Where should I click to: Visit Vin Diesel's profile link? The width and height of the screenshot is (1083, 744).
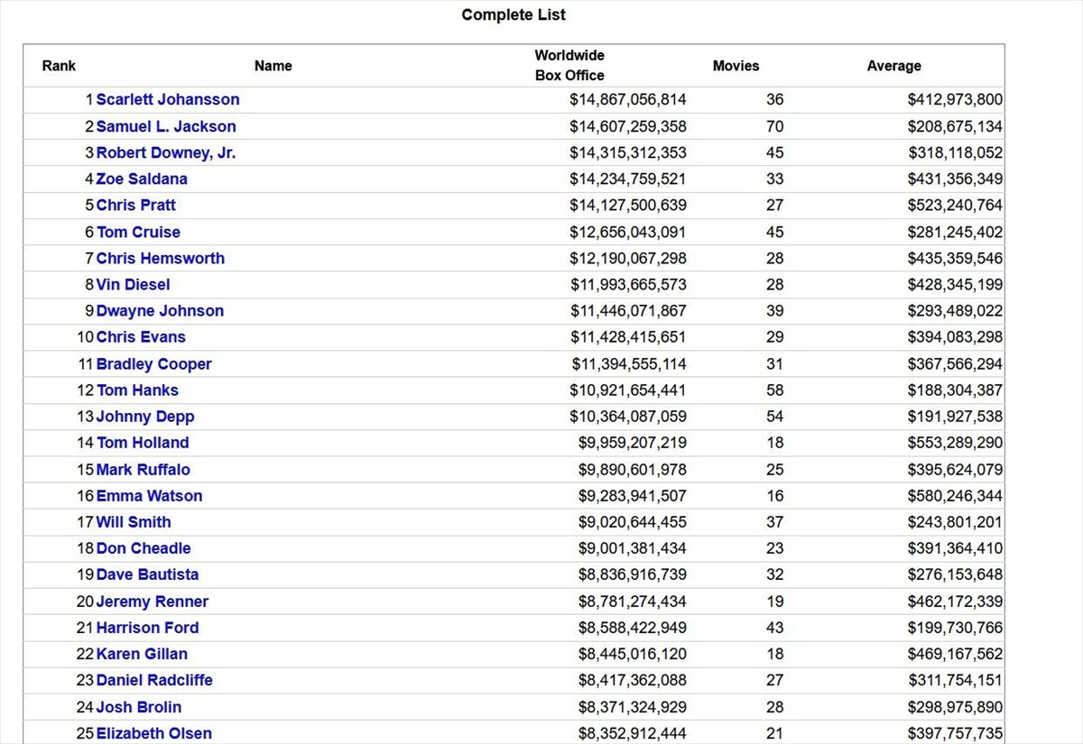[133, 284]
